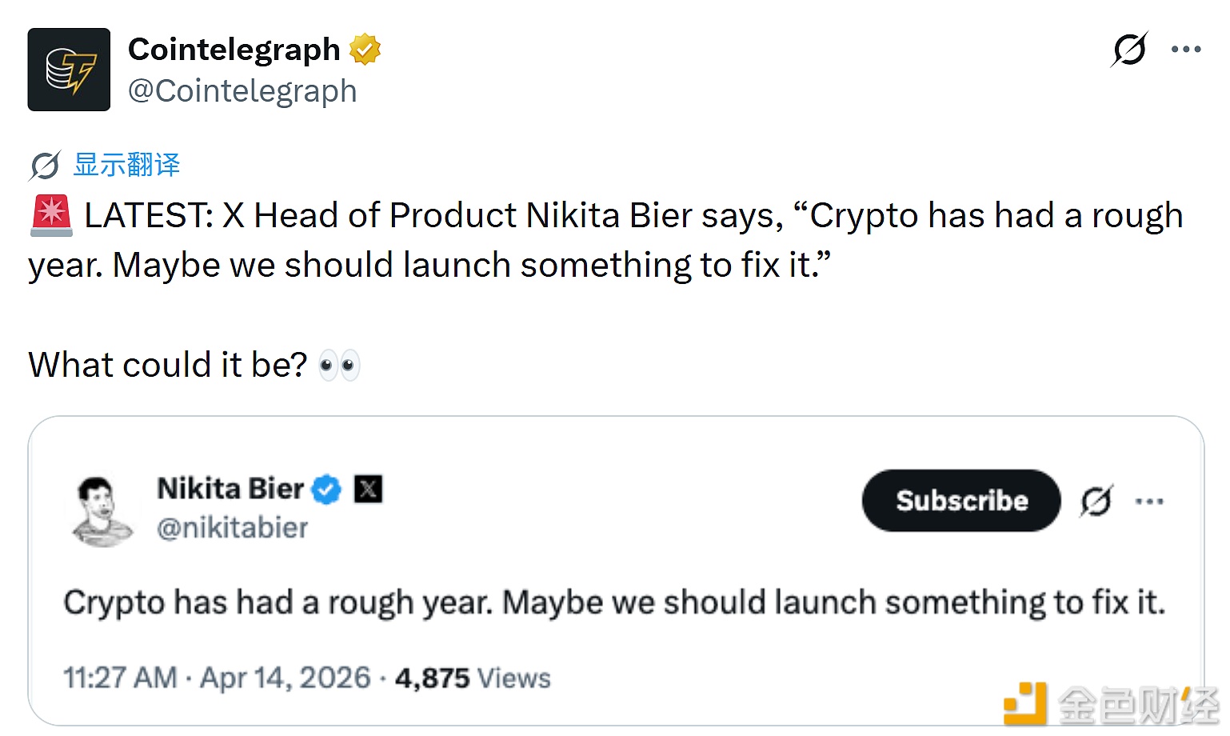Open the quoted post text about crypto
This screenshot has width=1230, height=736.
[x=613, y=602]
